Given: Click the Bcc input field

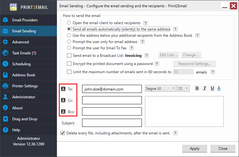Looking at the screenshot, I should [x=112, y=111].
